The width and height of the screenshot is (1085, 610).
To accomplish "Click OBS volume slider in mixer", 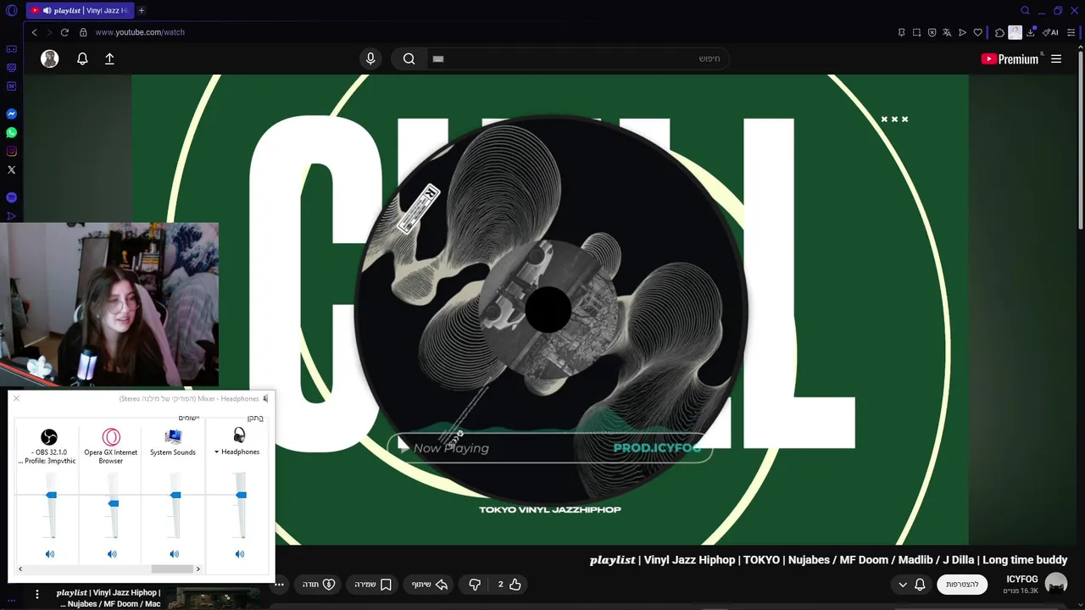I will pos(52,495).
